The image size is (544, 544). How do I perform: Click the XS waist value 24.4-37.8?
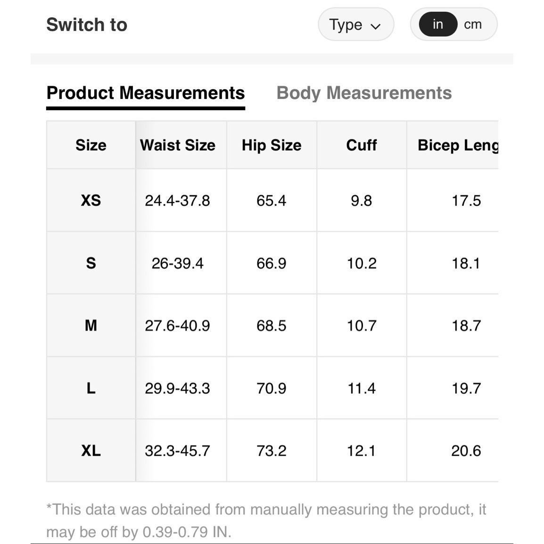177,200
